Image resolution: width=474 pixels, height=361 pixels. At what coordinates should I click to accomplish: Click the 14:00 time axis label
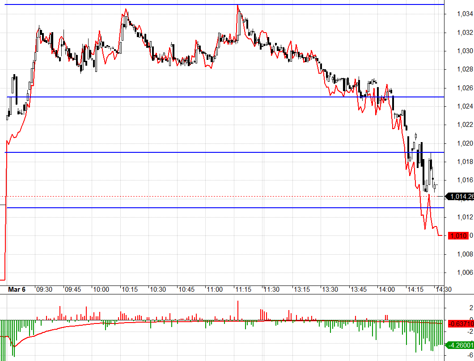pyautogui.click(x=385, y=290)
